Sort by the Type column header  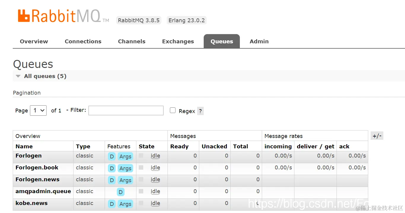coord(83,146)
